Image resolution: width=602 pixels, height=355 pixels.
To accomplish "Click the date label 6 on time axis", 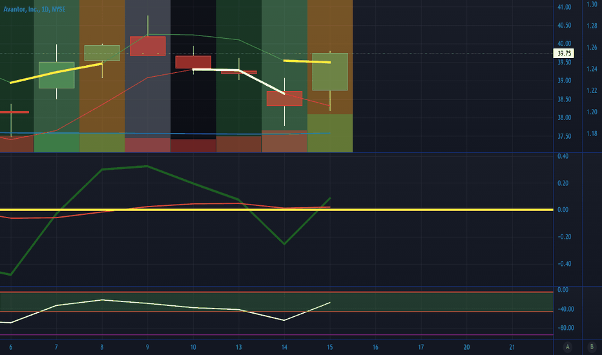I will click(x=11, y=347).
